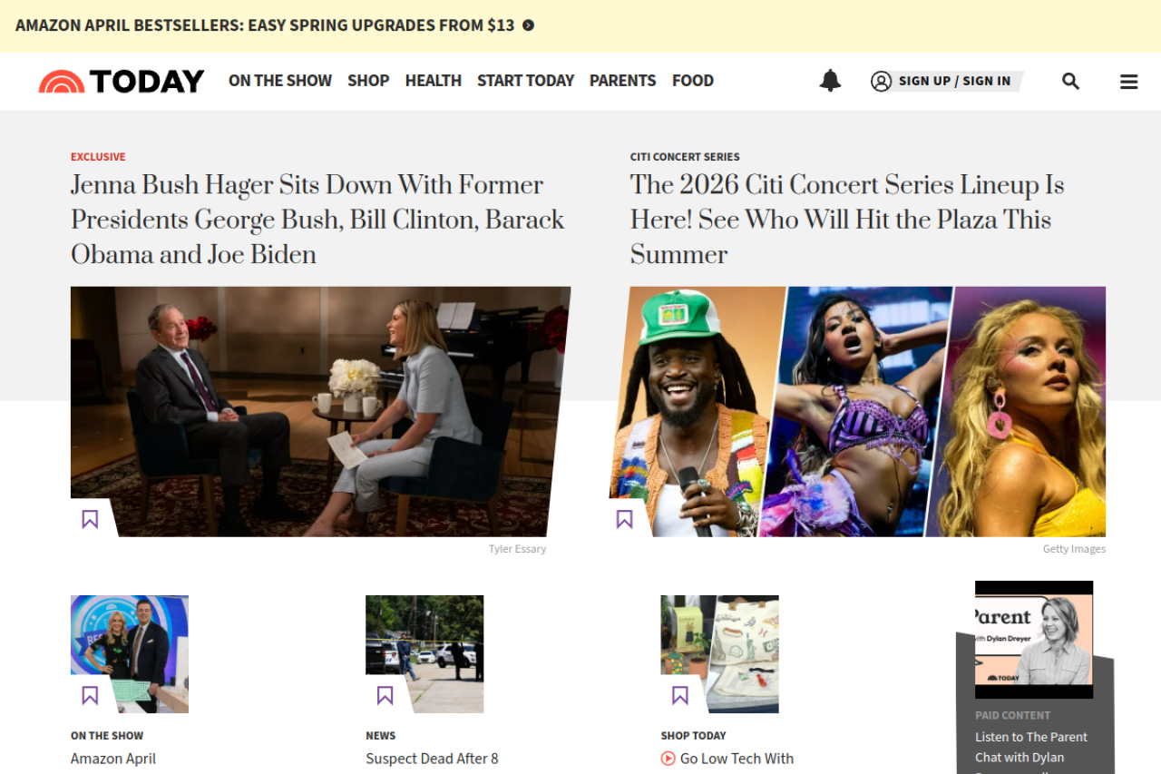Click the Citi Concert Series category label
The image size is (1161, 774).
685,157
